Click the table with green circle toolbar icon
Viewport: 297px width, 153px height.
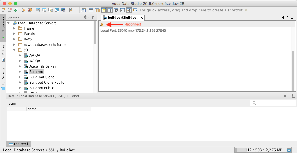pyautogui.click(x=16, y=10)
